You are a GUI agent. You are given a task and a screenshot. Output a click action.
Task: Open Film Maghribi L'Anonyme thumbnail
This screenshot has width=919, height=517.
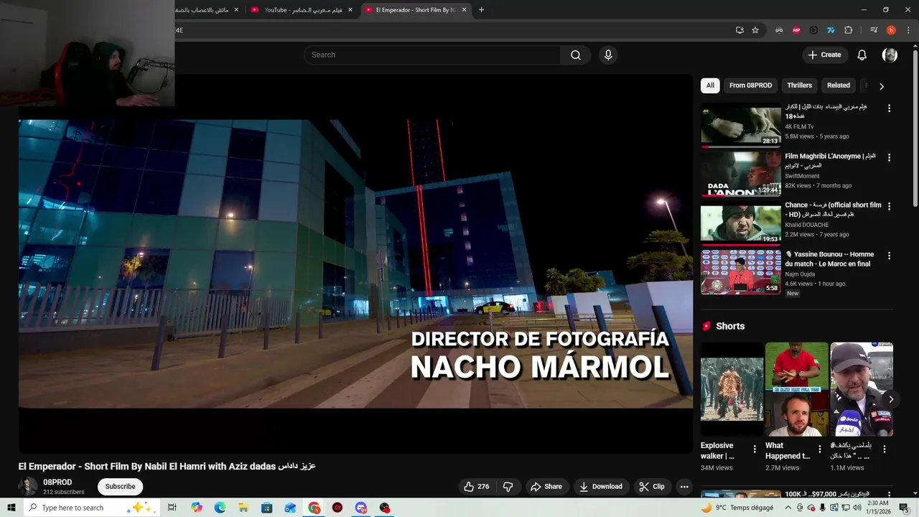[740, 174]
